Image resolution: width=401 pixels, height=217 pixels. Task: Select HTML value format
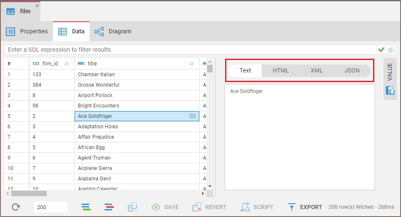pyautogui.click(x=281, y=70)
